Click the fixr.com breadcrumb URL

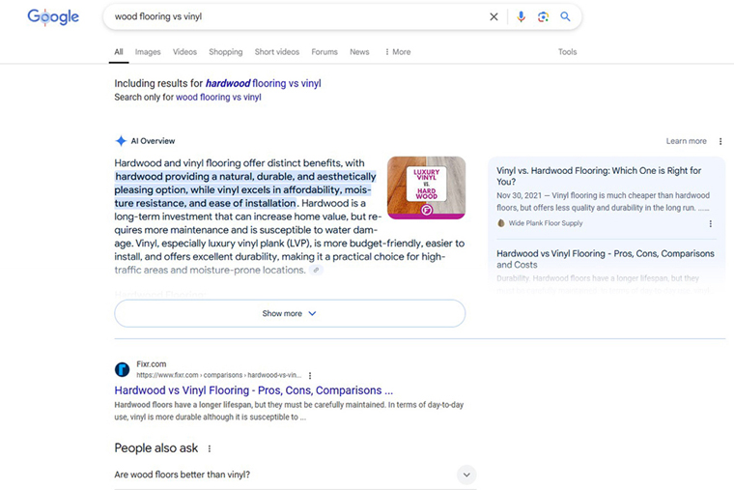(219, 375)
